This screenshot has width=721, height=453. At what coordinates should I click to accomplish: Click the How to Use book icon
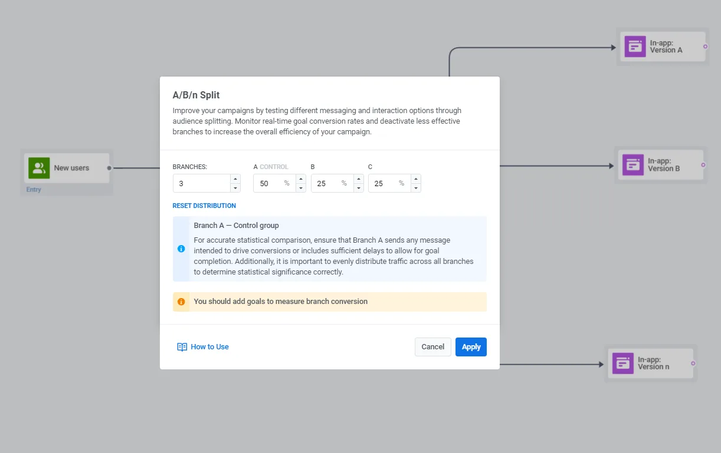(x=182, y=347)
